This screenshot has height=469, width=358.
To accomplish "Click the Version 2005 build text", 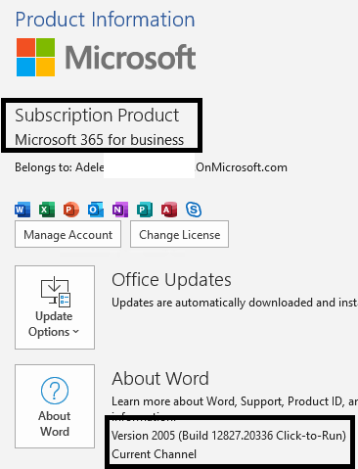I will coord(229,436).
